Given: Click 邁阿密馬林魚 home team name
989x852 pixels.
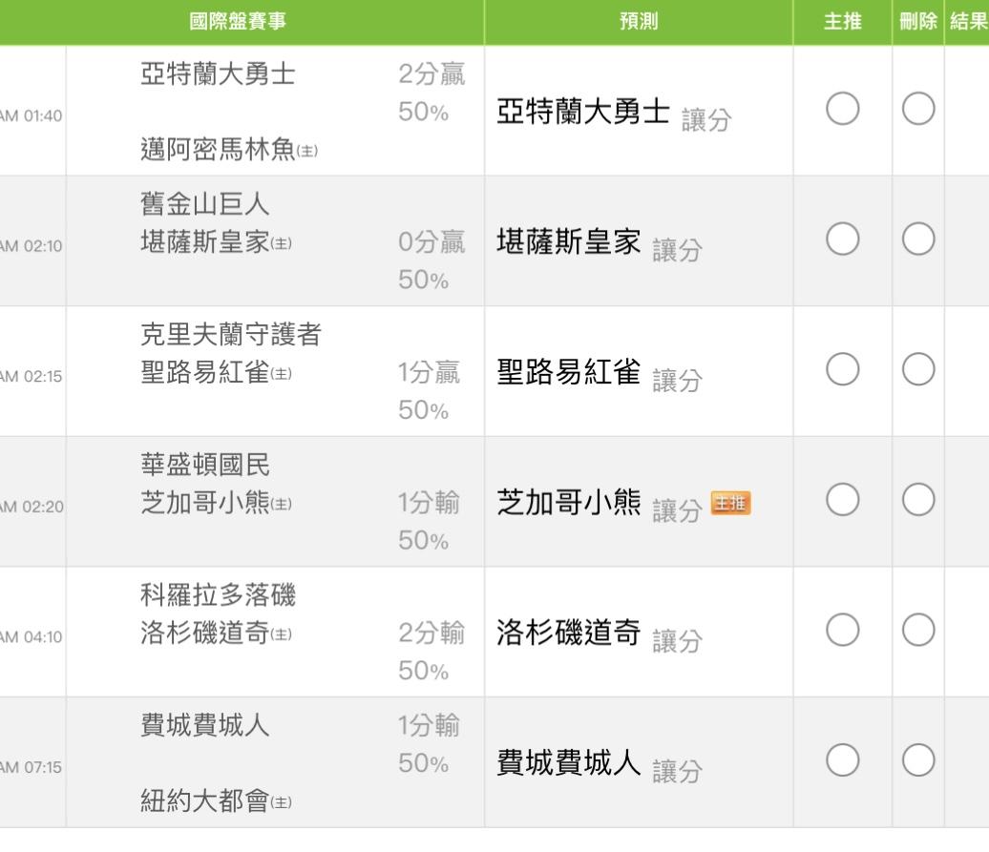Looking at the screenshot, I should coord(218,150).
